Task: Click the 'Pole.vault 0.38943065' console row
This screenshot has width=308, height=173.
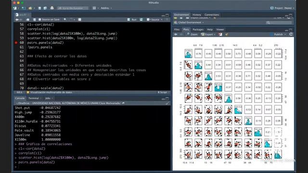Action: [38, 130]
